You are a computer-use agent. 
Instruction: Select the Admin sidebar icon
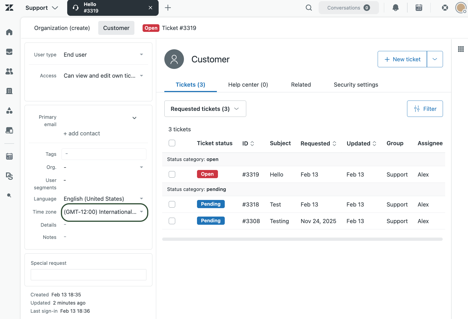[x=9, y=176]
